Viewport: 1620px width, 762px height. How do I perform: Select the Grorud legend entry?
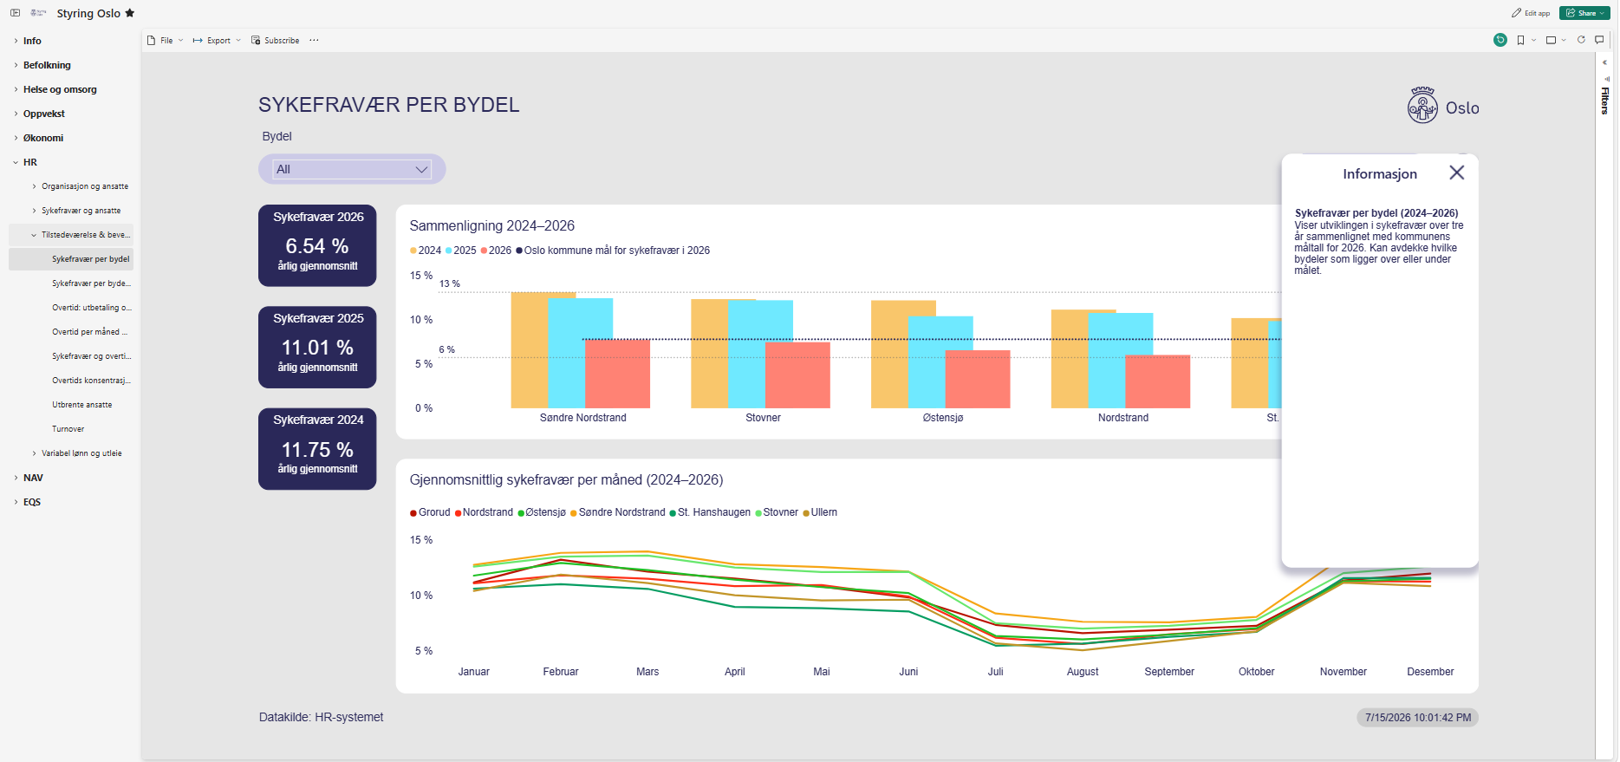(x=430, y=512)
